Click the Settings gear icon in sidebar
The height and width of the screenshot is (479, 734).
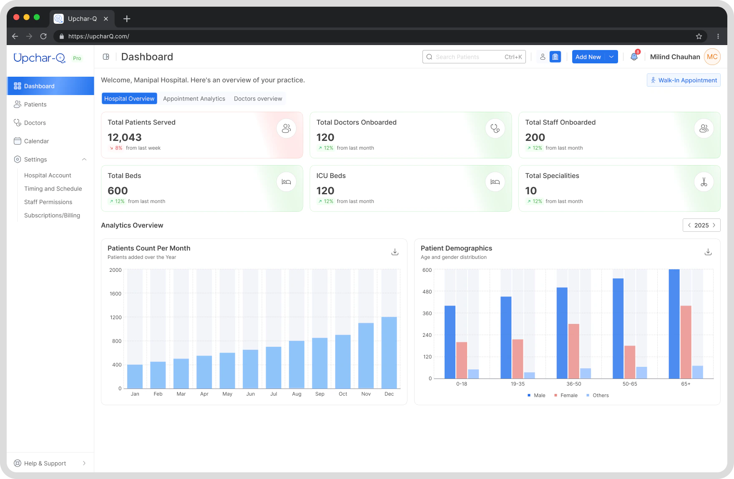pyautogui.click(x=18, y=159)
